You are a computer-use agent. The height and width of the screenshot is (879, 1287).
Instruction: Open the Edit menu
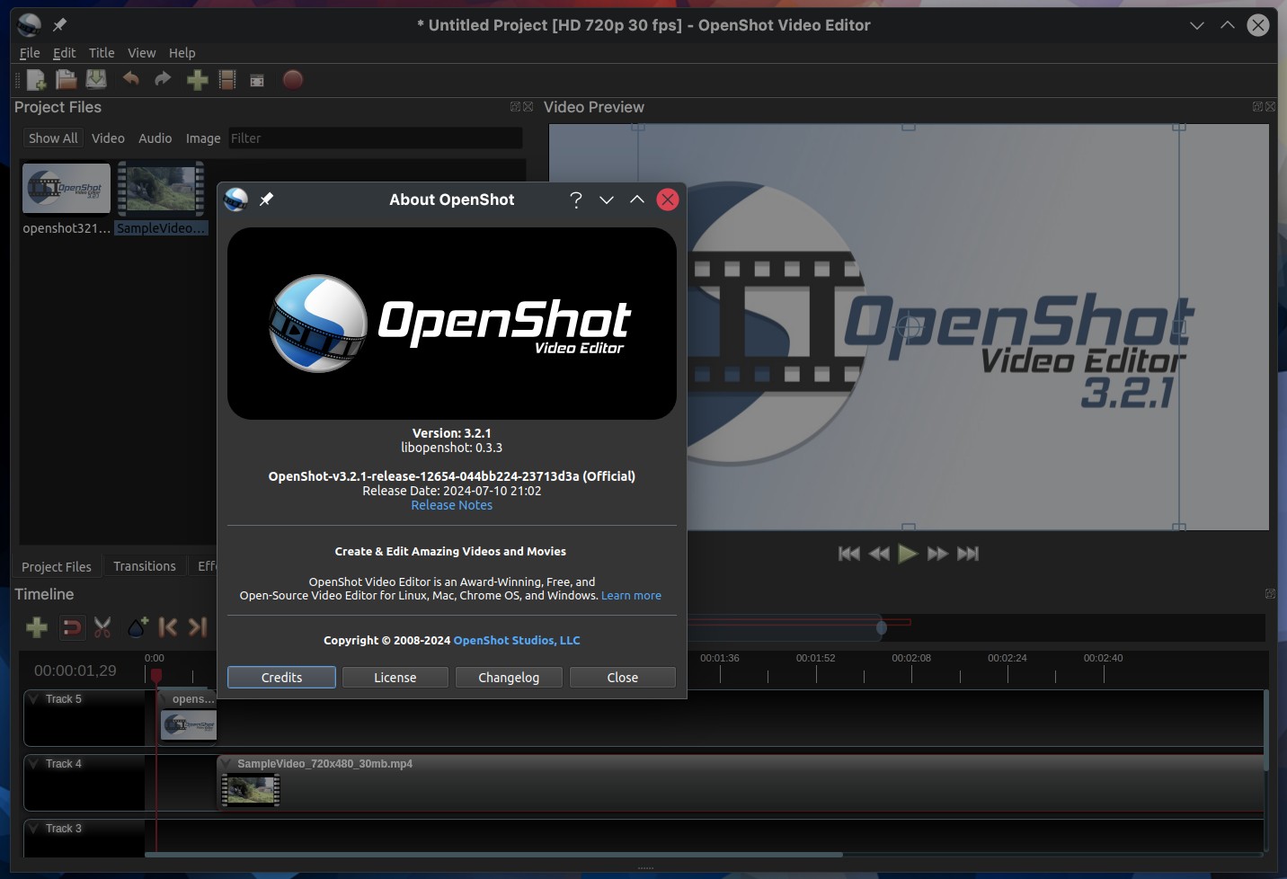coord(64,53)
